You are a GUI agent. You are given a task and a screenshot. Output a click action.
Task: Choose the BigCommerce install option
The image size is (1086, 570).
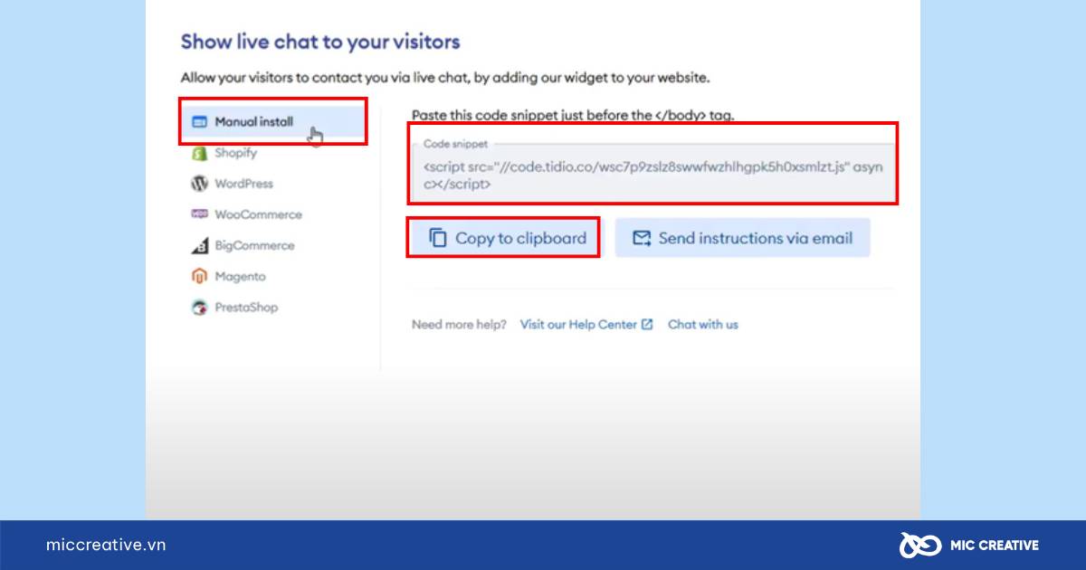point(243,245)
